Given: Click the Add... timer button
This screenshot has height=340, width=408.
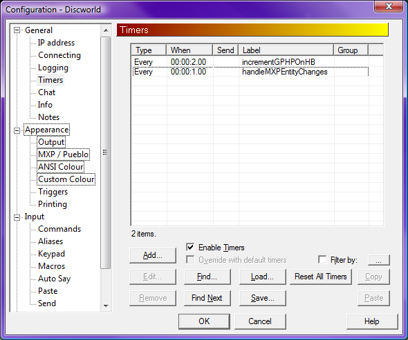Looking at the screenshot, I should click(153, 255).
